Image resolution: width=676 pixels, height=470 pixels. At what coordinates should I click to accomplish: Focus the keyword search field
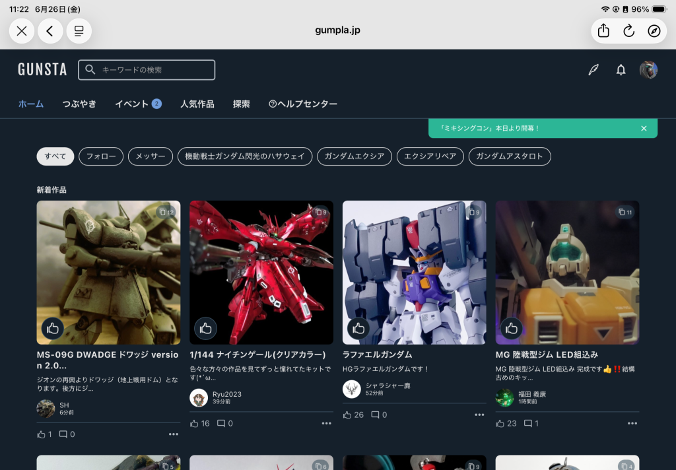147,70
